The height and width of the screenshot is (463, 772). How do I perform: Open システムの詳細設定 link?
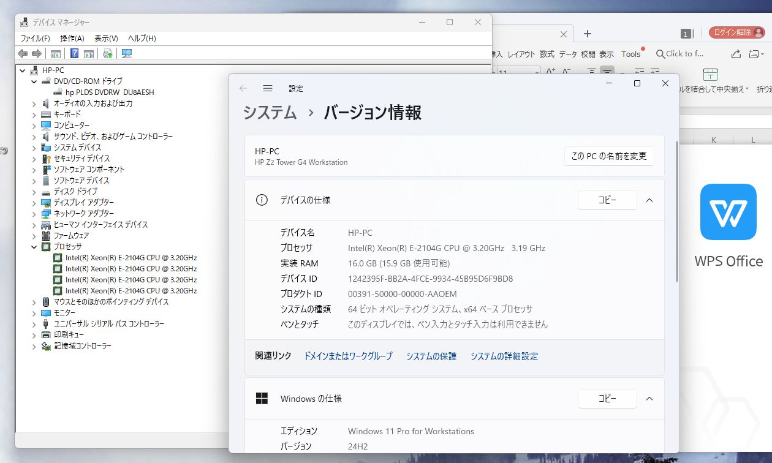(x=504, y=356)
